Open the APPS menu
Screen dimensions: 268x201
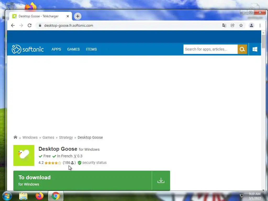56,49
